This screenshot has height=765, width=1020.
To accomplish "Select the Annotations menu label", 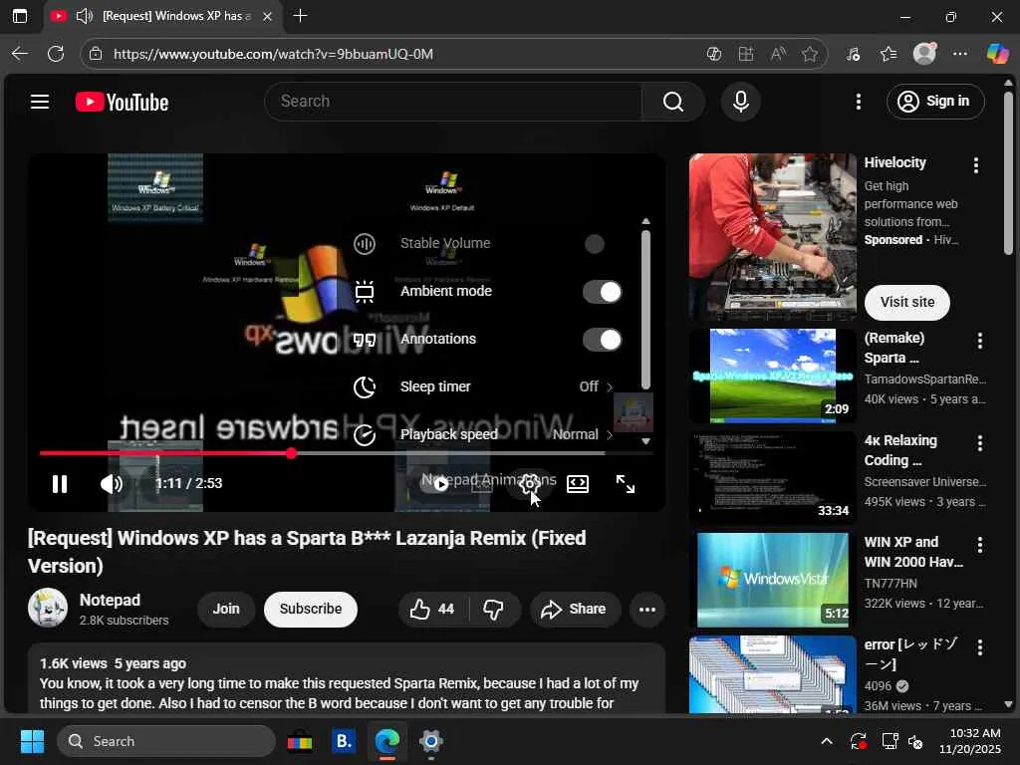I will [x=438, y=339].
